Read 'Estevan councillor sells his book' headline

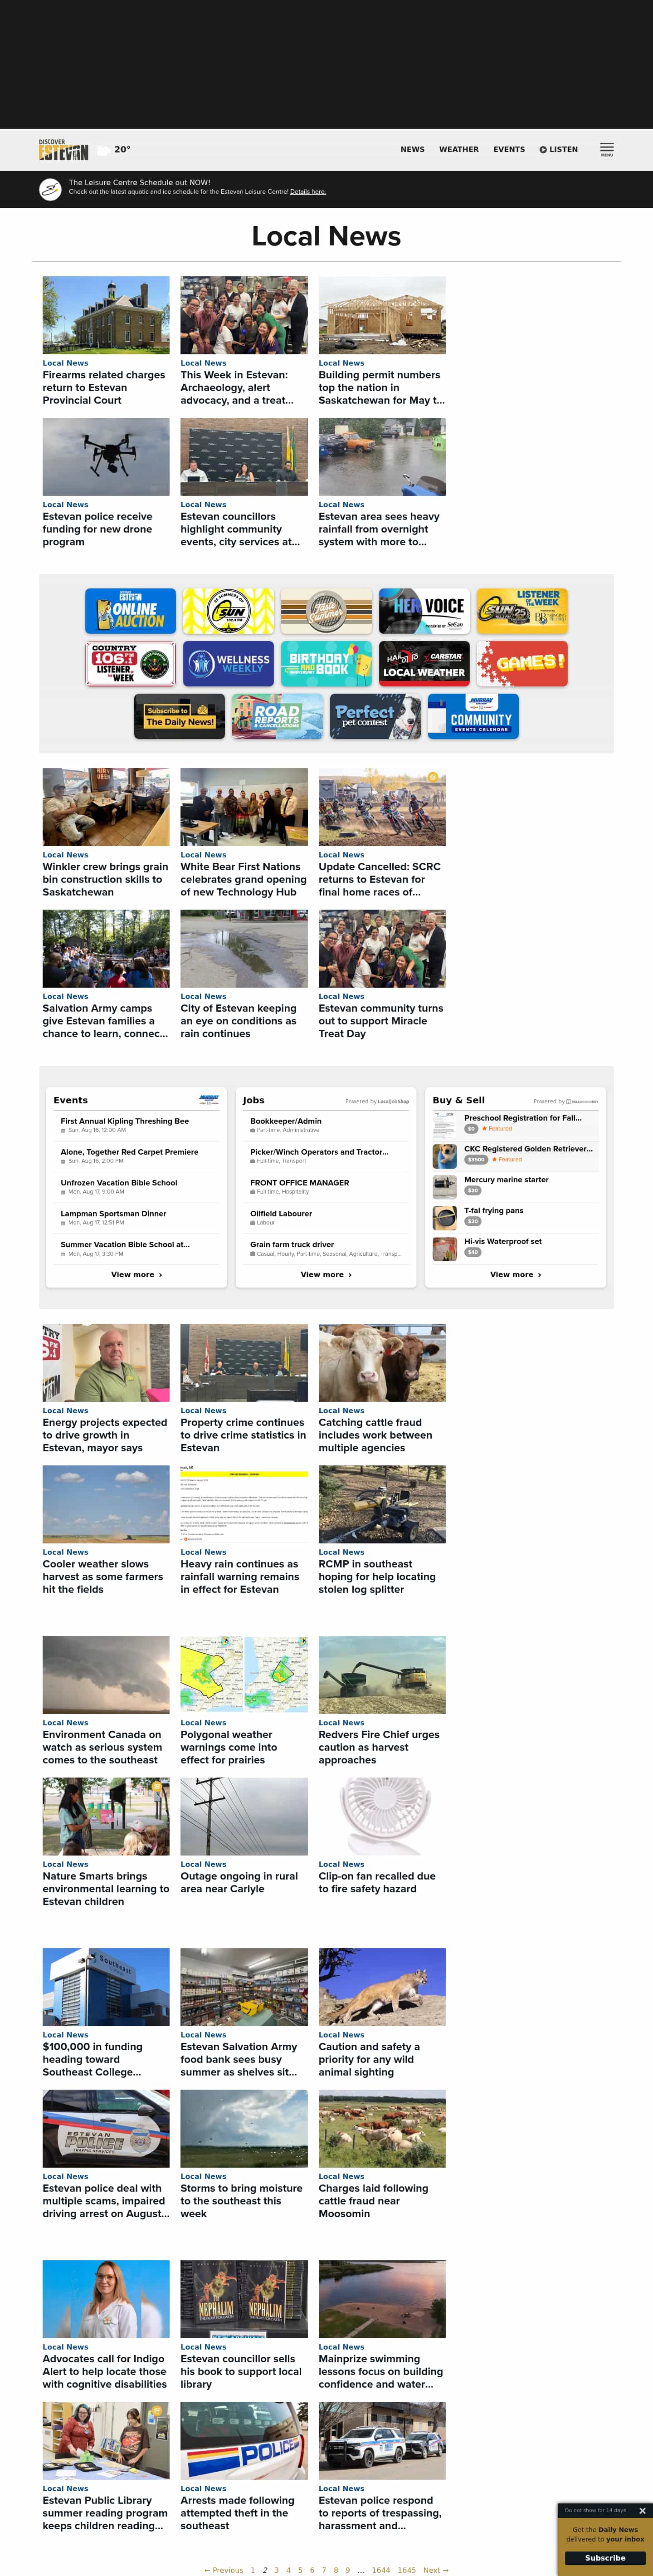pyautogui.click(x=241, y=2371)
